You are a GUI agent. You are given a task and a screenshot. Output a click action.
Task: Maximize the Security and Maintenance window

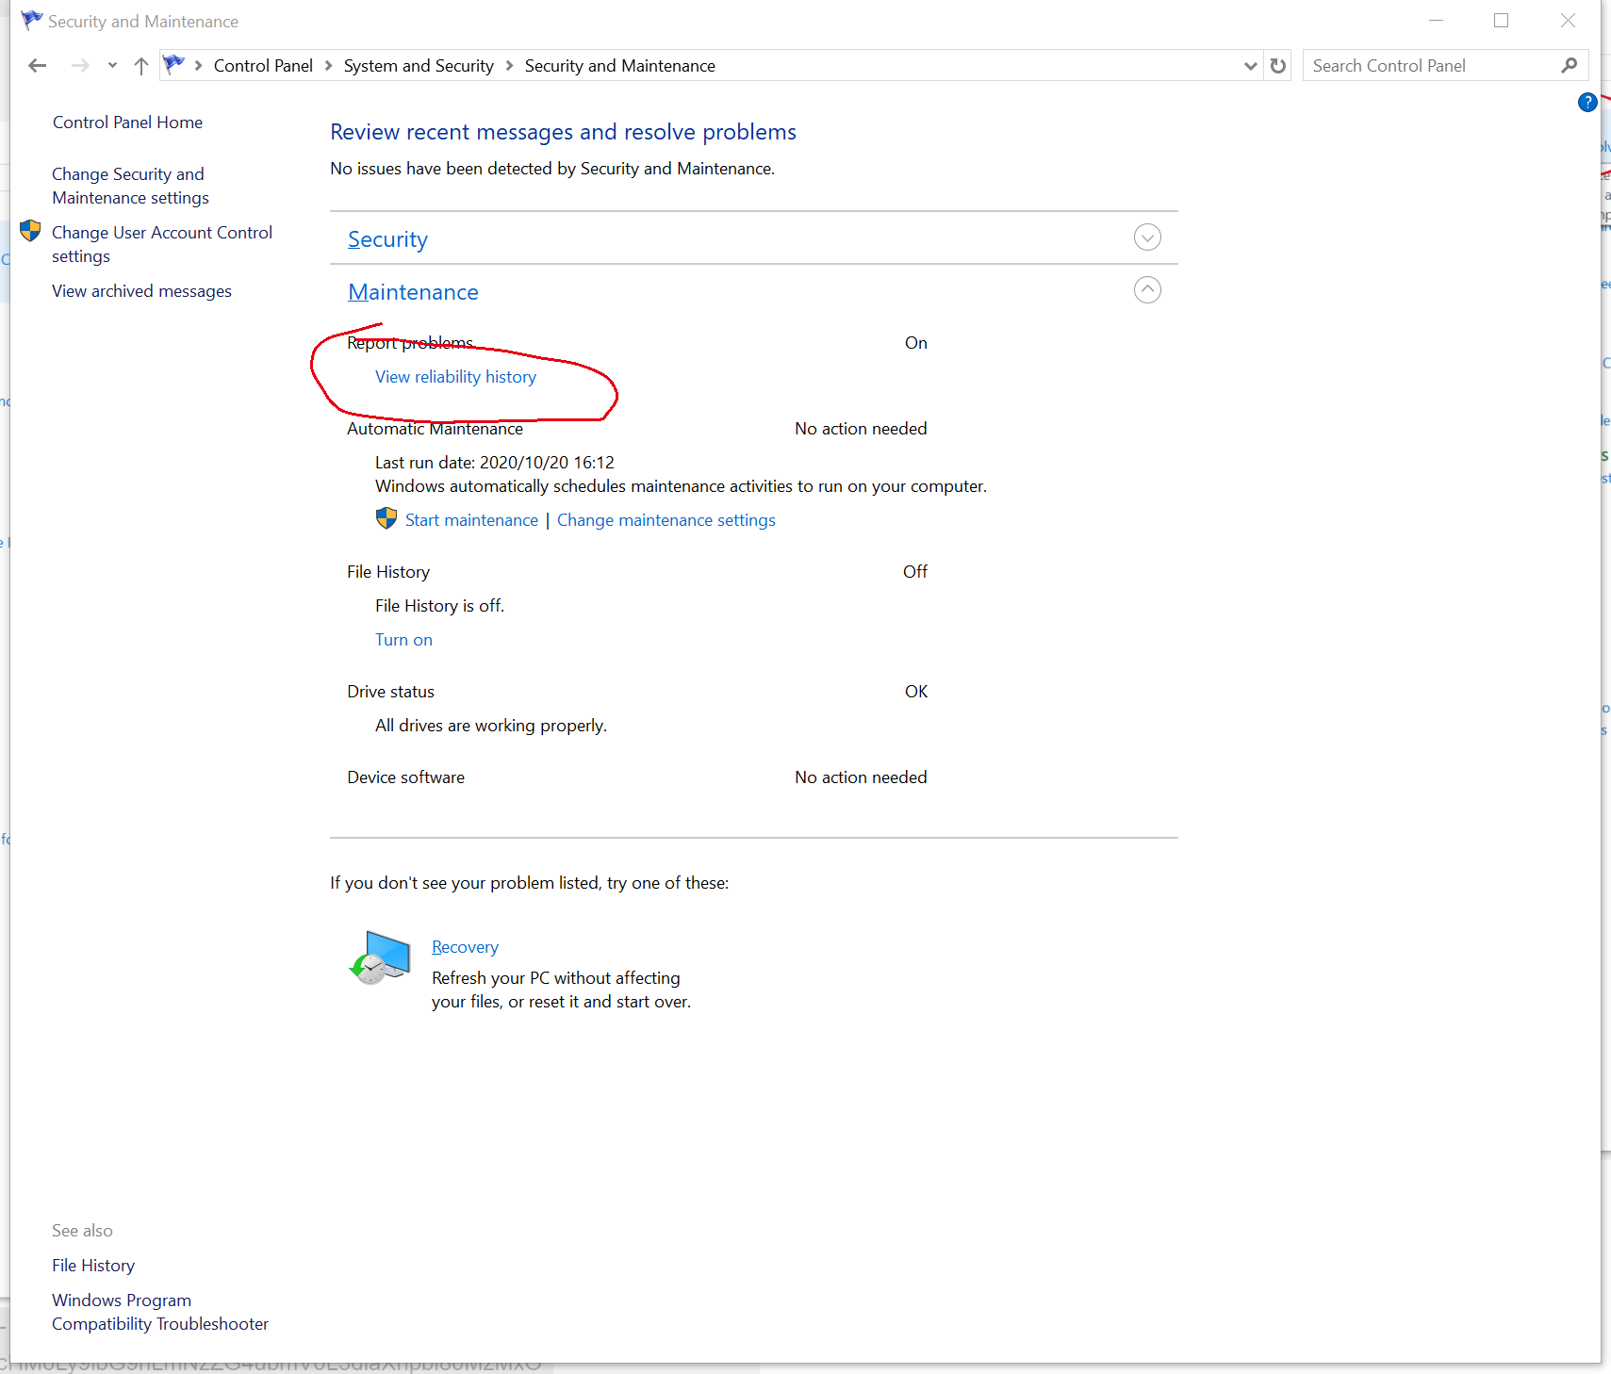[1501, 20]
